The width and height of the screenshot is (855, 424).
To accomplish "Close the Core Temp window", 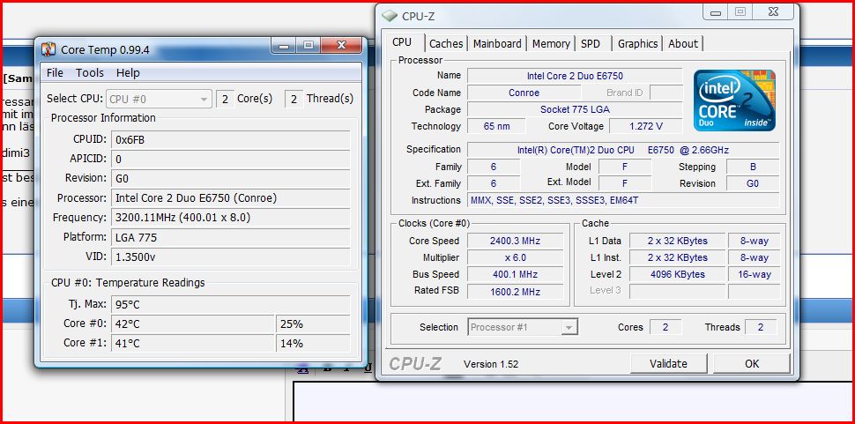I will 341,46.
